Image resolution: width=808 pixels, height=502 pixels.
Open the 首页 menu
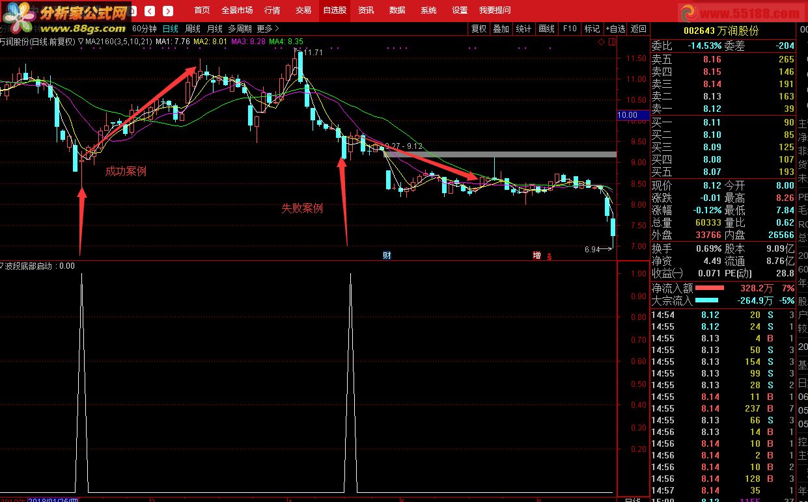tap(202, 10)
